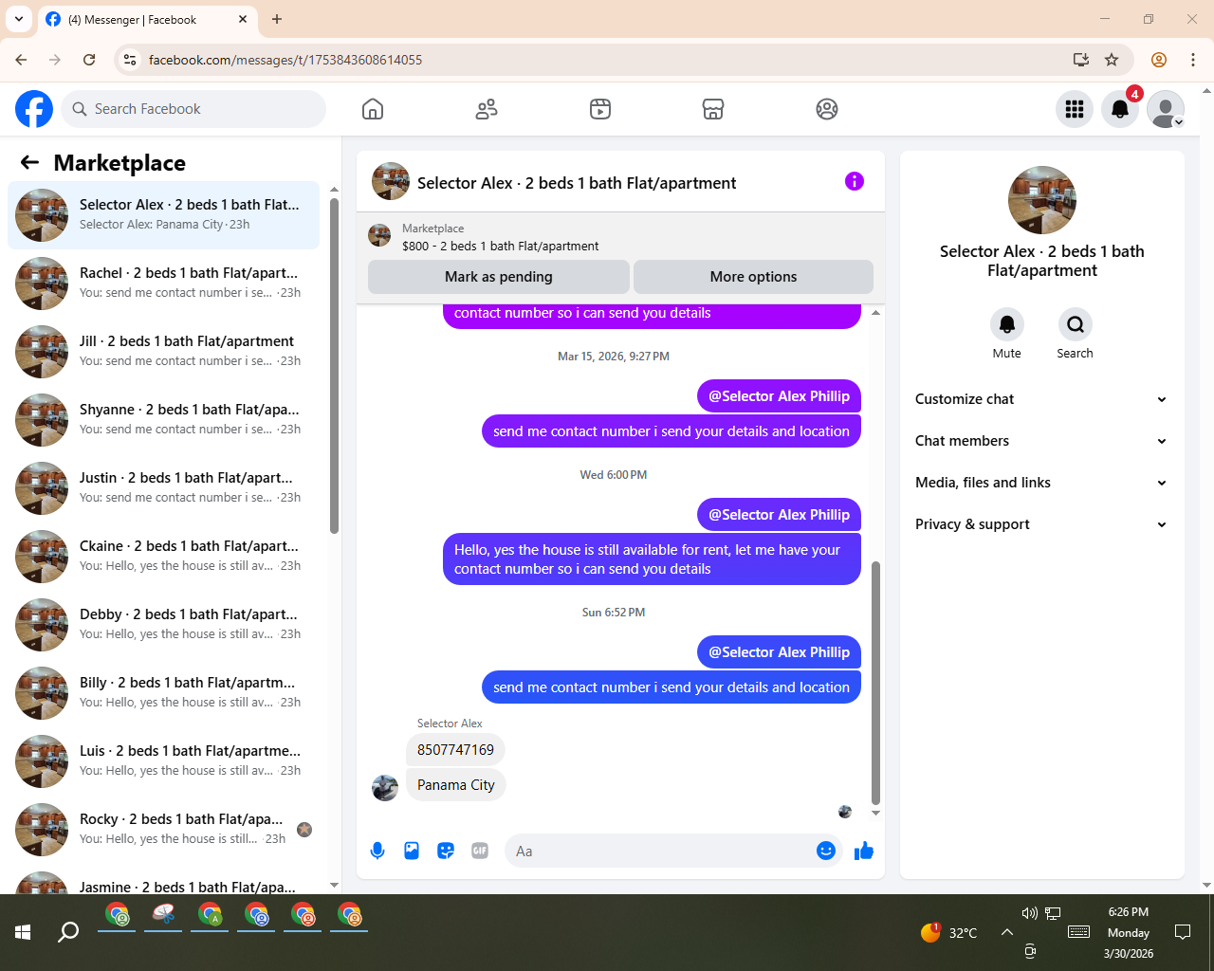Open Debby conversation in list
This screenshot has width=1214, height=971.
pyautogui.click(x=163, y=625)
